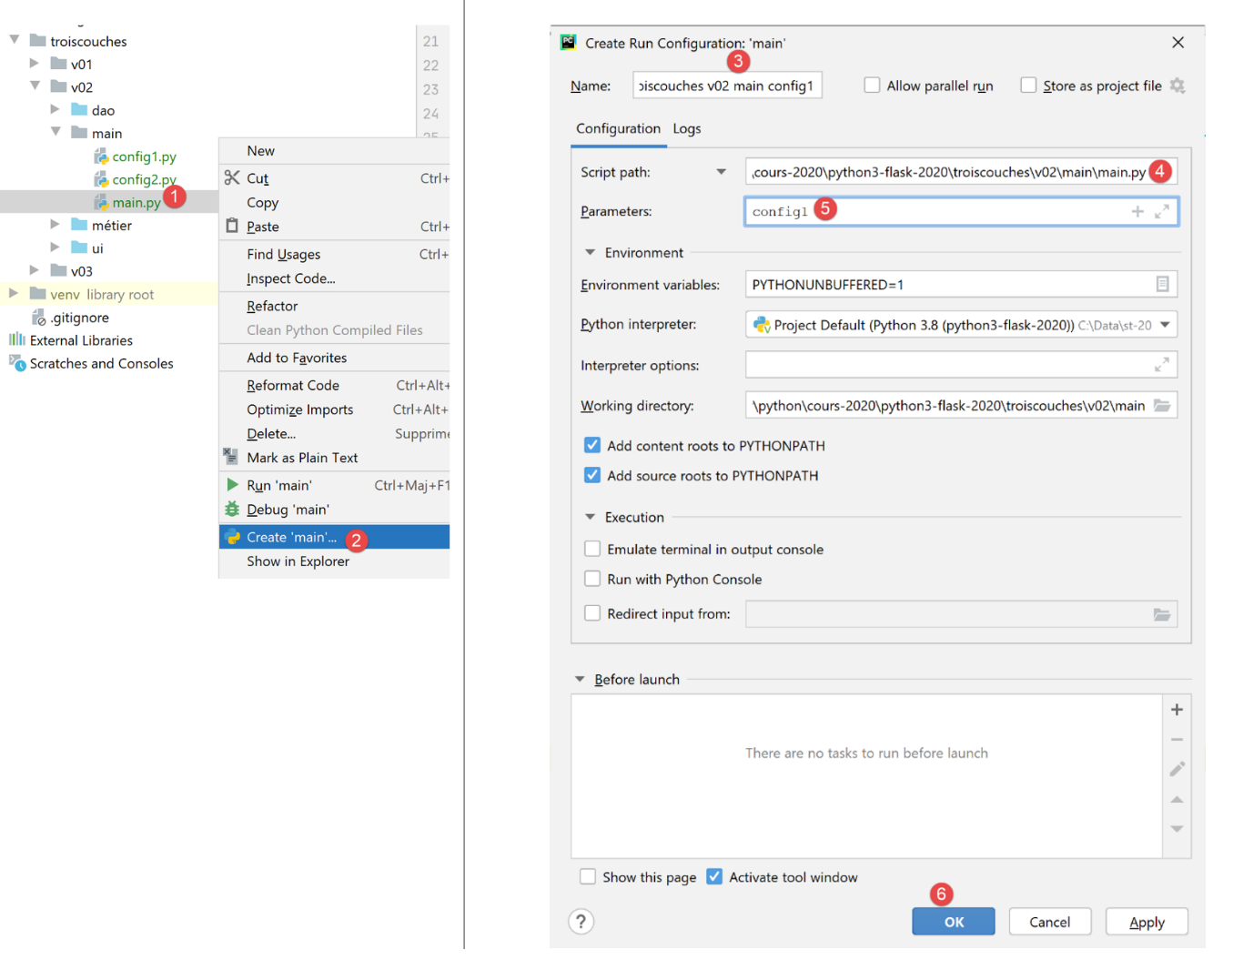
Task: Open the Python interpreter dropdown
Action: pyautogui.click(x=1165, y=325)
